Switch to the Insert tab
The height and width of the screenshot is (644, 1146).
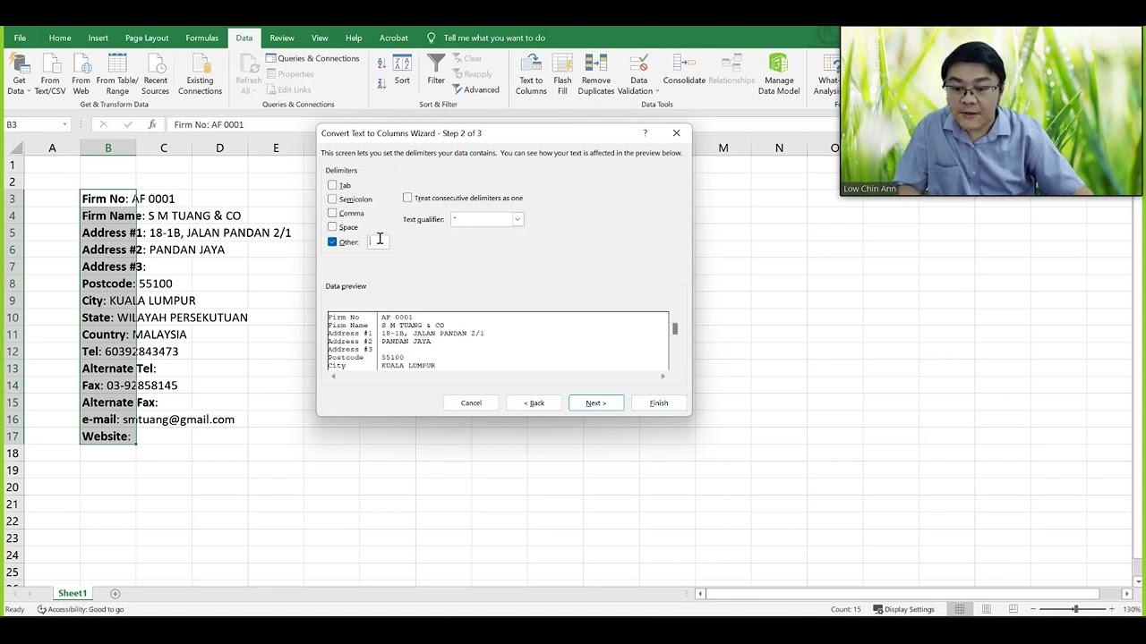(x=98, y=38)
